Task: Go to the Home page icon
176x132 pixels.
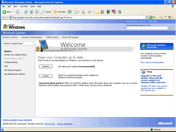Action: [37, 12]
